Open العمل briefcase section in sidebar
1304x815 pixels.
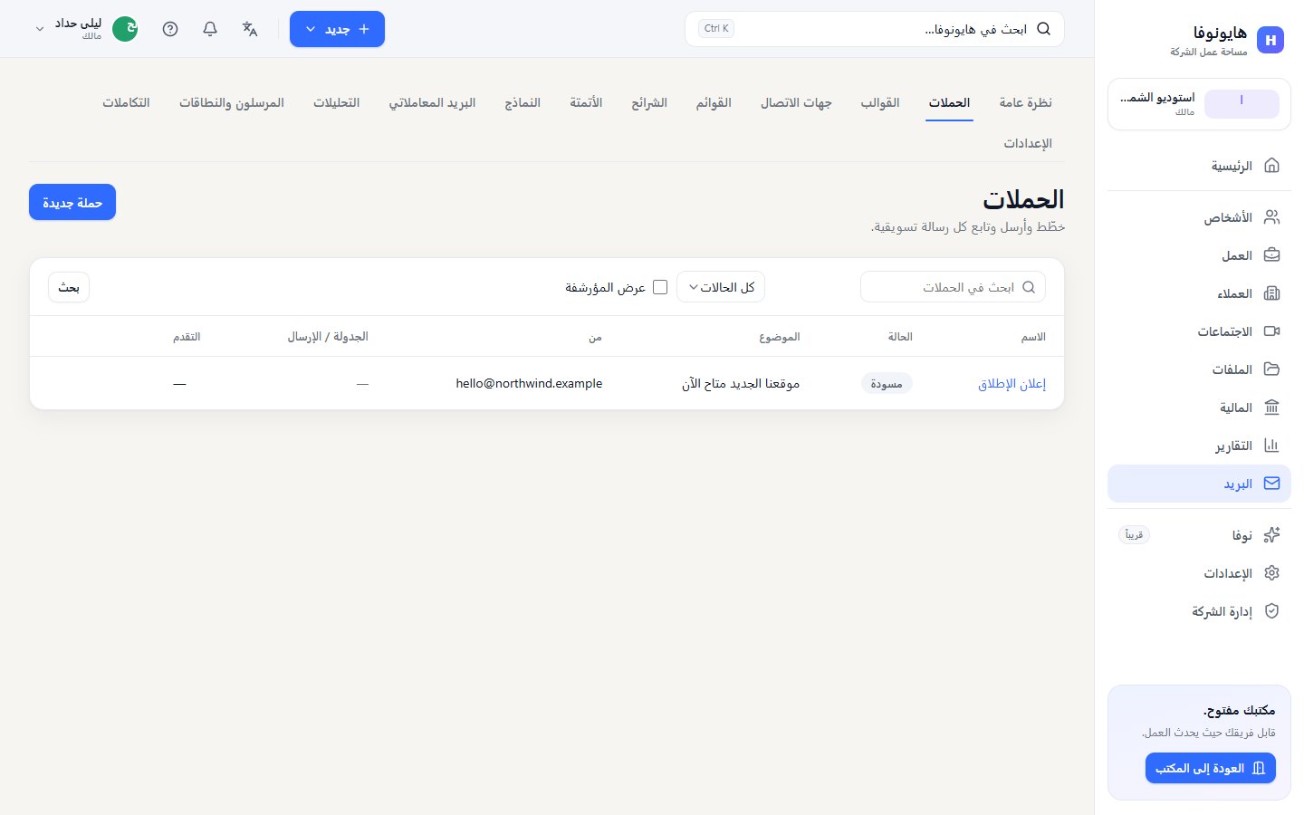click(x=1199, y=255)
